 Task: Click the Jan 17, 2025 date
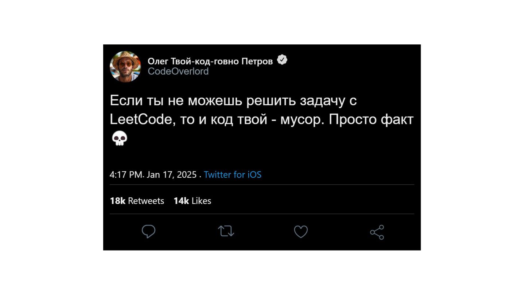172,175
